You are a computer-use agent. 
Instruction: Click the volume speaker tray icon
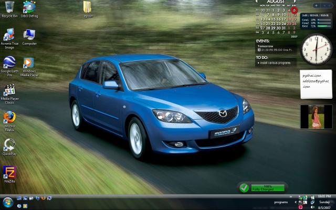312,207
